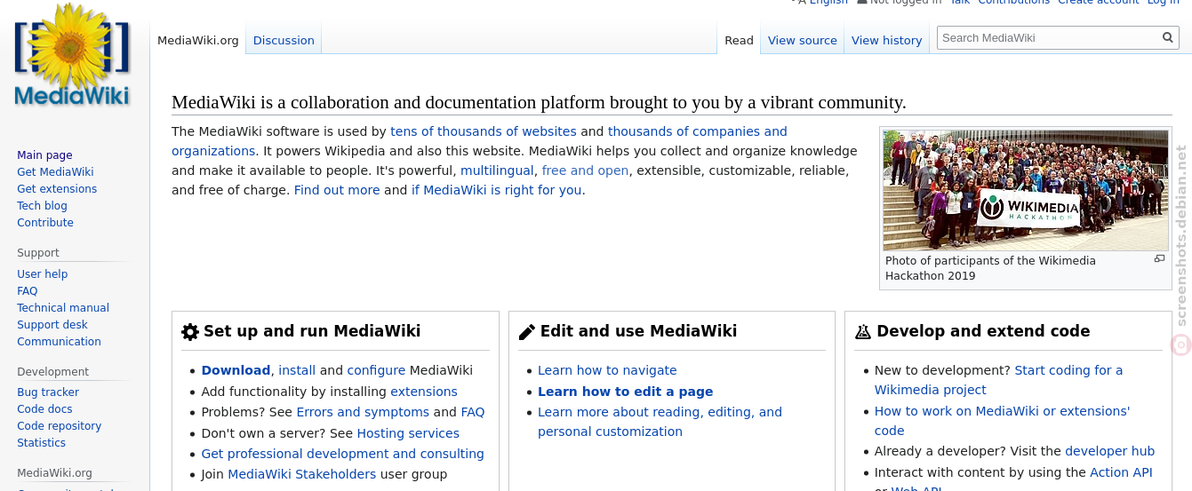Open the Wikimedia Hackathon 2019 photo
Screen dimensions: 1192x491
(x=1026, y=190)
